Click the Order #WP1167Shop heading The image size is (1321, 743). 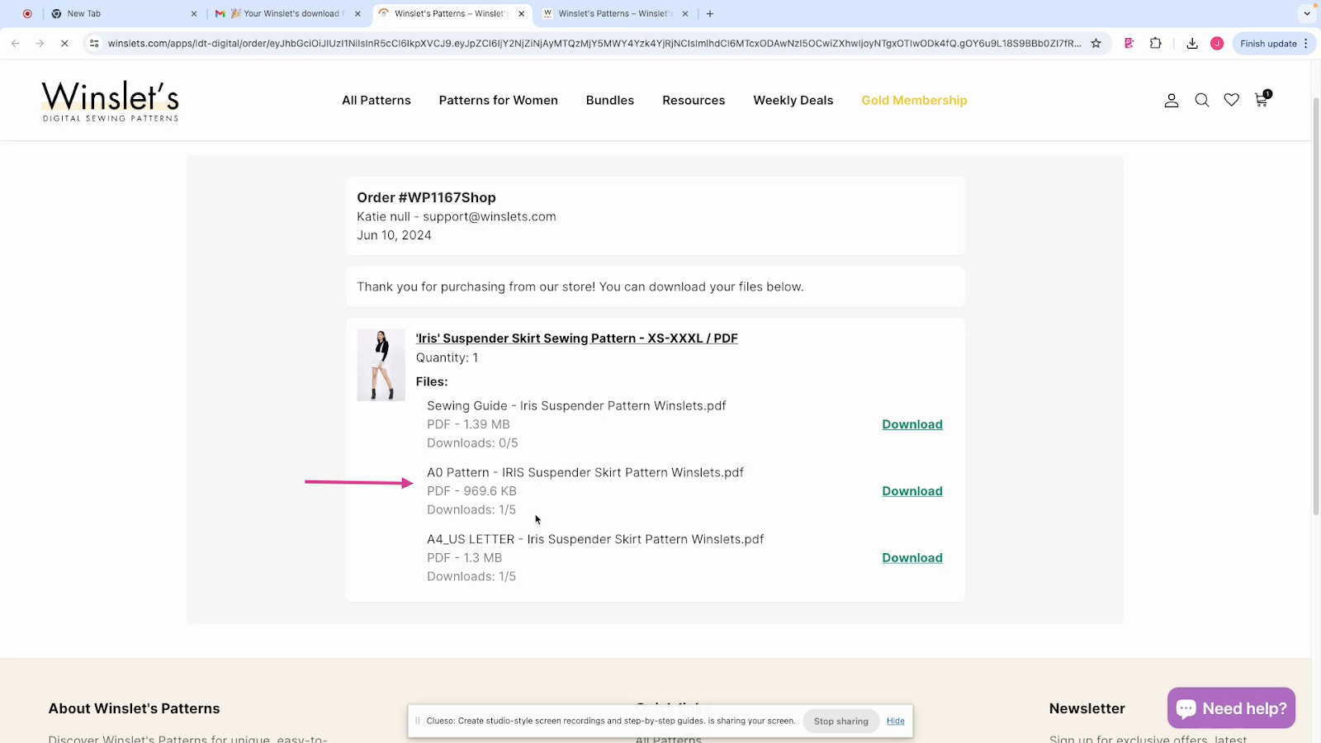pos(426,197)
